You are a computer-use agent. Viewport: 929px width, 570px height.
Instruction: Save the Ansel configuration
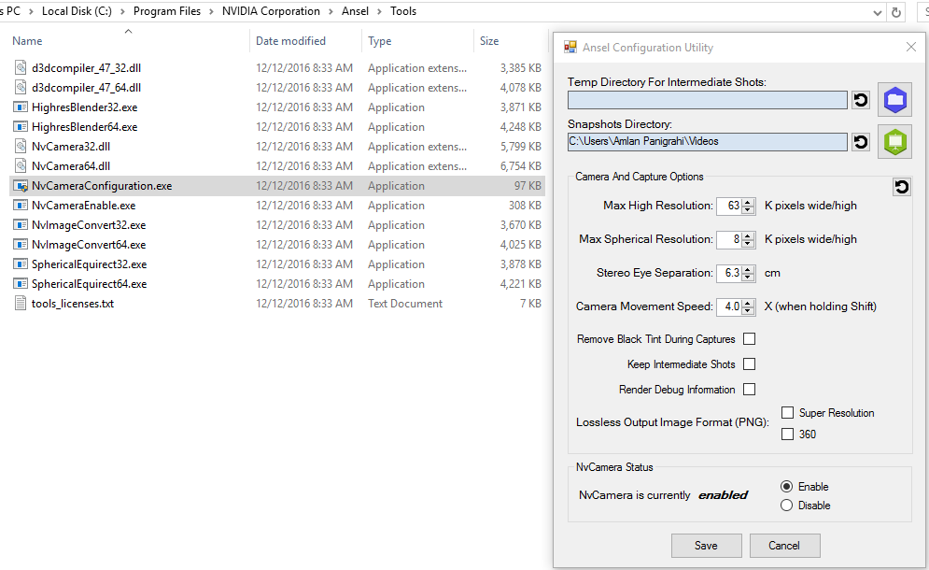click(x=706, y=546)
